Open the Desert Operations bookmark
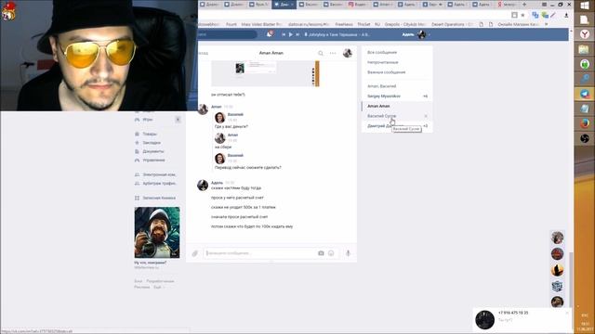The width and height of the screenshot is (595, 334). click(452, 24)
